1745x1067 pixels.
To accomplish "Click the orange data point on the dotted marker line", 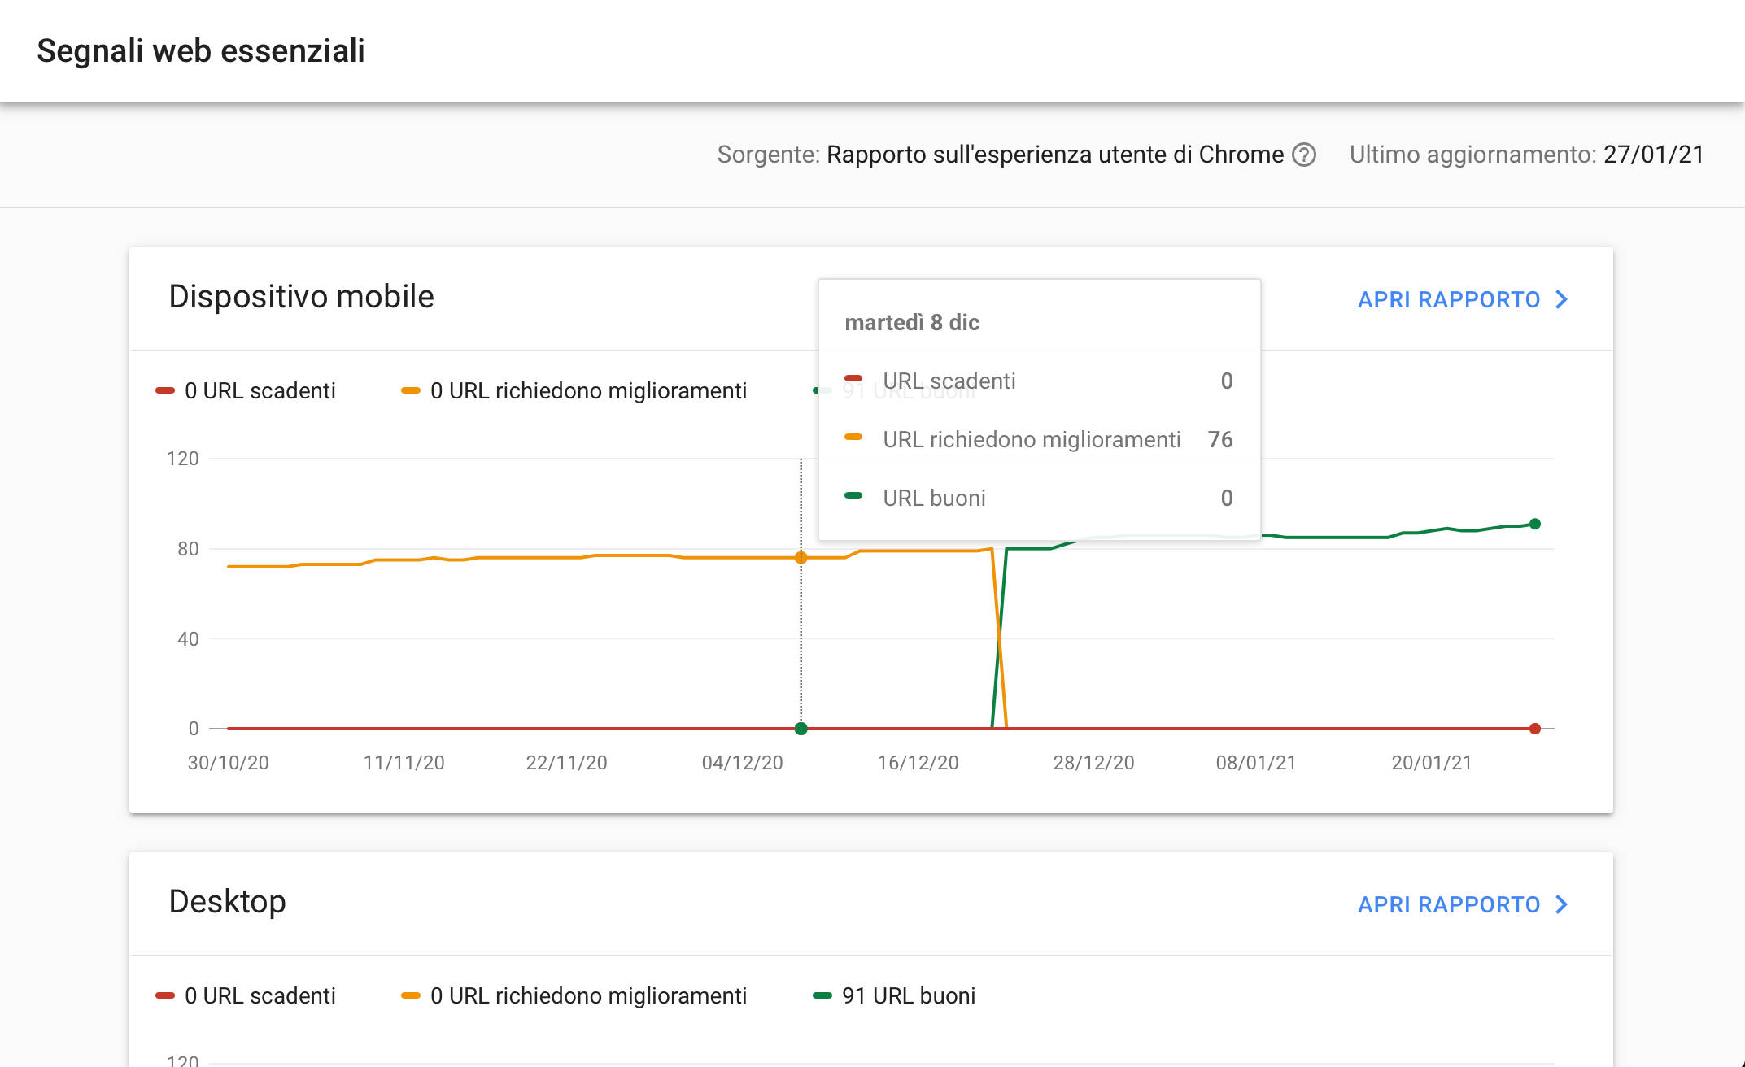I will tap(801, 558).
